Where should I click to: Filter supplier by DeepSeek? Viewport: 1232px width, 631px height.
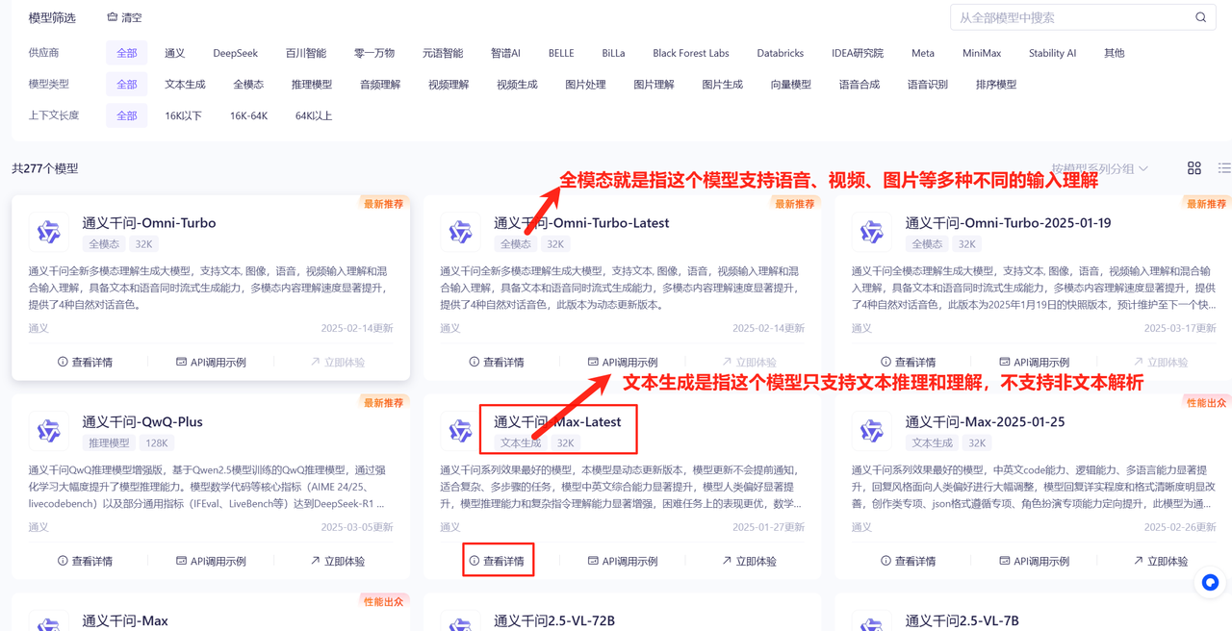(x=236, y=53)
